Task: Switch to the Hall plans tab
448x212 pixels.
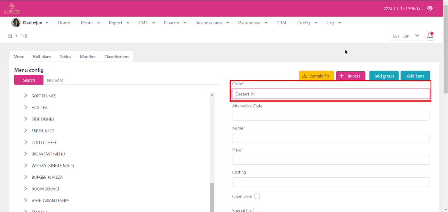Action: click(x=42, y=57)
